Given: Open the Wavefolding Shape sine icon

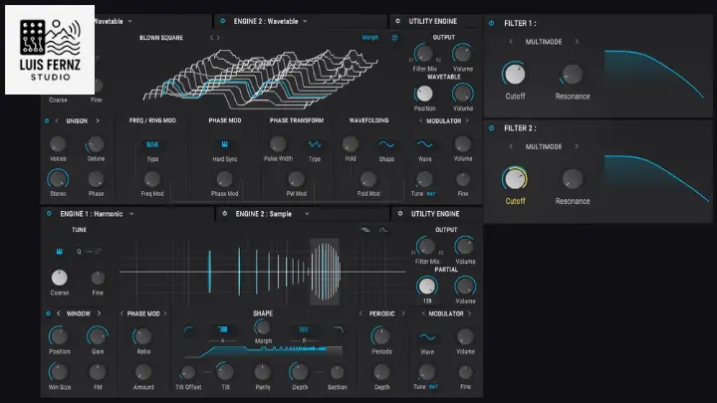Looking at the screenshot, I should point(386,144).
